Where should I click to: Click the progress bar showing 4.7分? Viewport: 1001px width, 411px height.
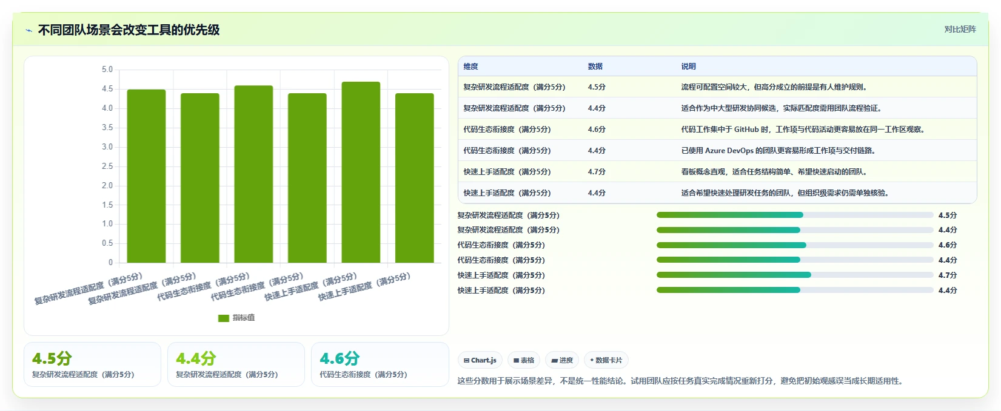coord(795,275)
